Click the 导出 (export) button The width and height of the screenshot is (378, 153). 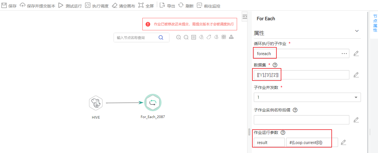[x=167, y=5]
